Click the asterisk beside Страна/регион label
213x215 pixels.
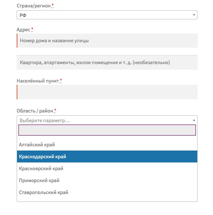tap(52, 6)
